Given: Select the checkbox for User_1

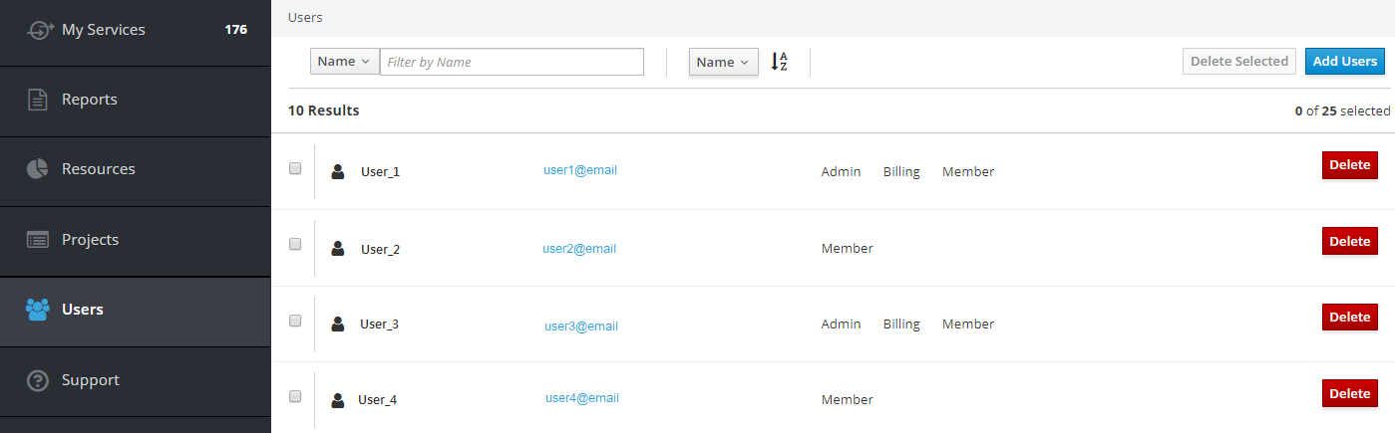Looking at the screenshot, I should point(295,169).
